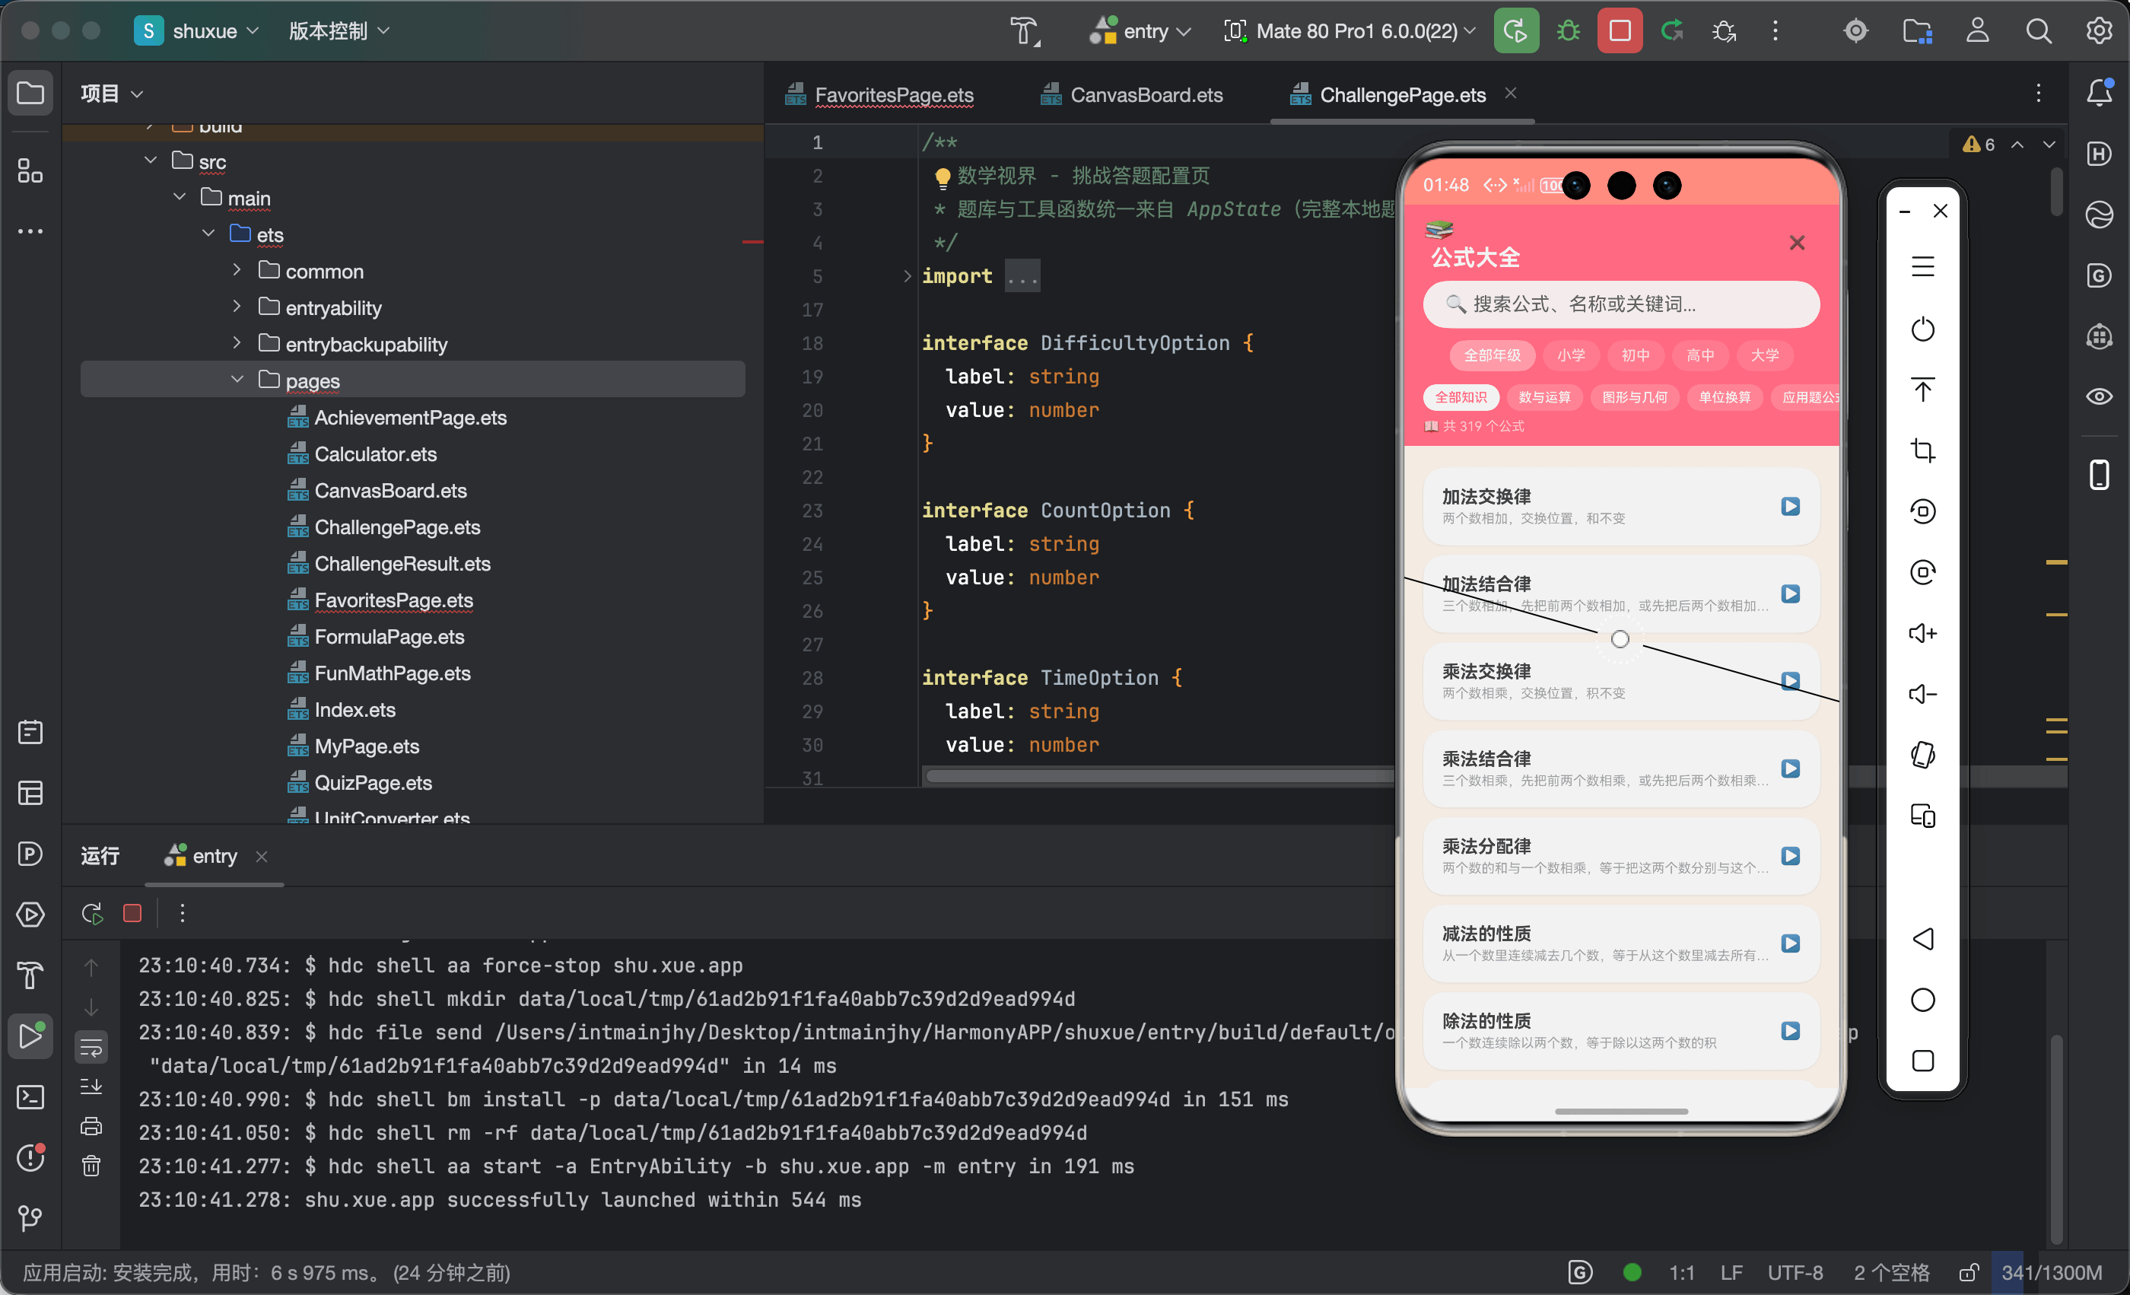Select the 小学 grade filter chip
Screen dimensions: 2130x1295
coord(1571,355)
